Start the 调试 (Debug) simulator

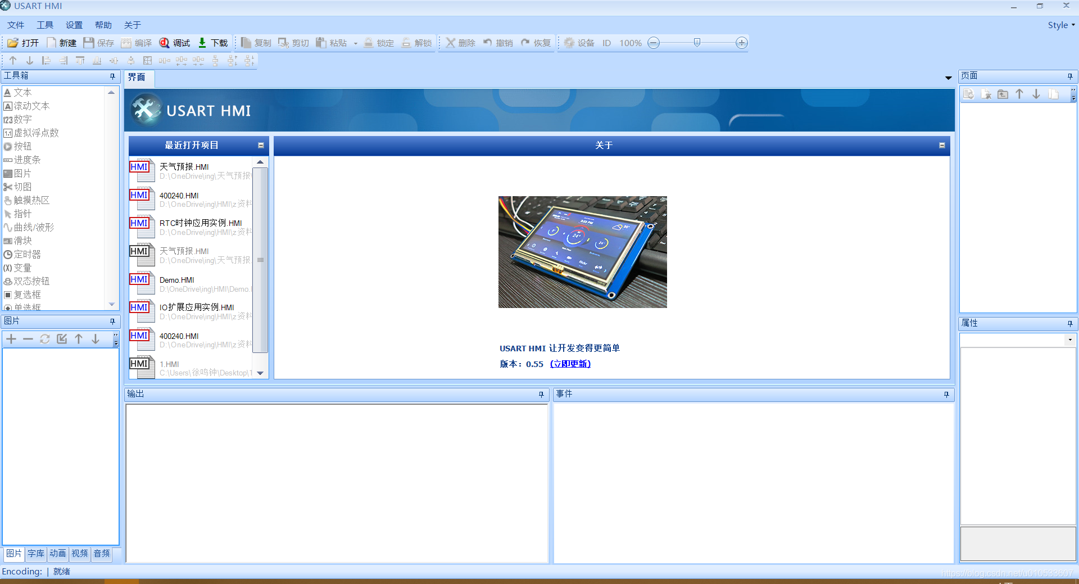175,43
